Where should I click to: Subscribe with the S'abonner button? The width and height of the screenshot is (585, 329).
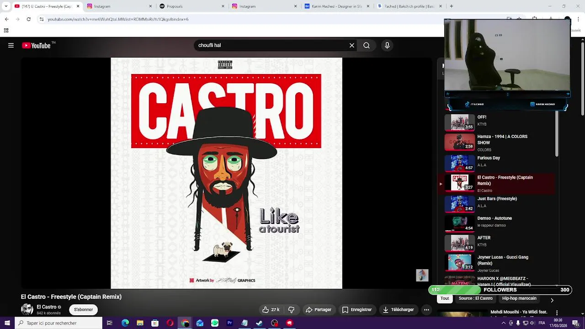coord(83,310)
